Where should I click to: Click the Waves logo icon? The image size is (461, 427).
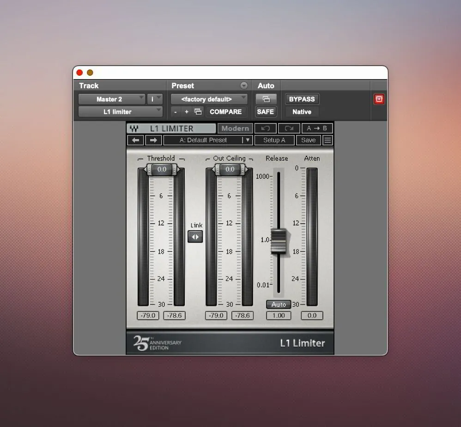point(134,128)
